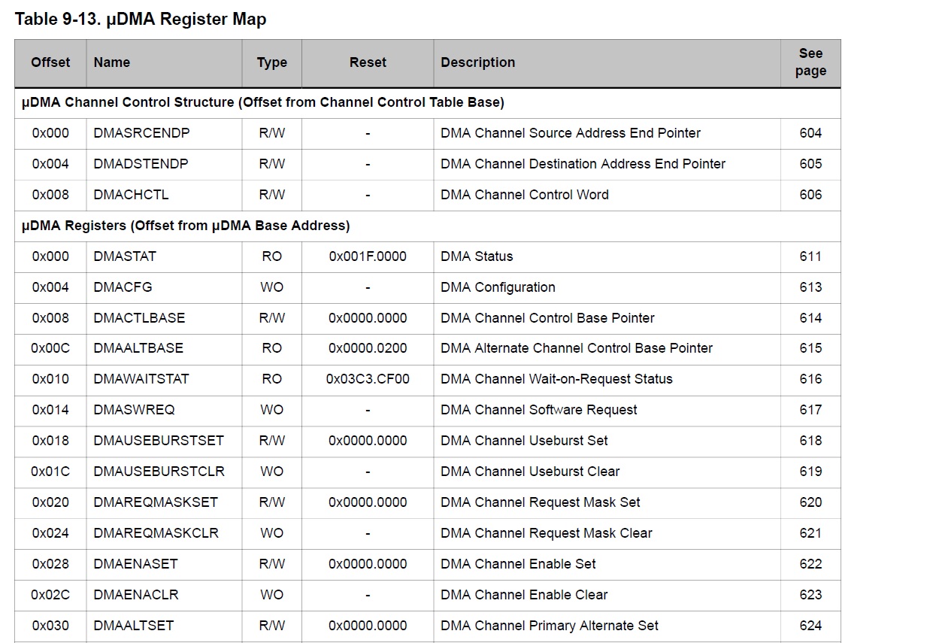The height and width of the screenshot is (643, 933).
Task: Click description 'DMA Channel Enable Set'
Action: pyautogui.click(x=518, y=564)
